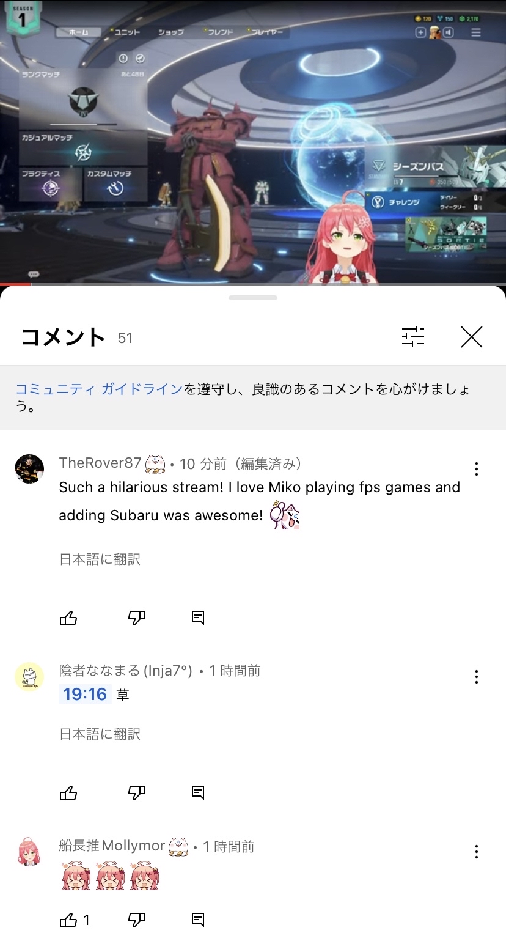Dislike 船長推Mollymor's comment

tap(137, 920)
